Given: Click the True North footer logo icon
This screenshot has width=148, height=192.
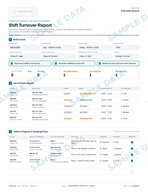Looking at the screenshot, I should point(124,186).
